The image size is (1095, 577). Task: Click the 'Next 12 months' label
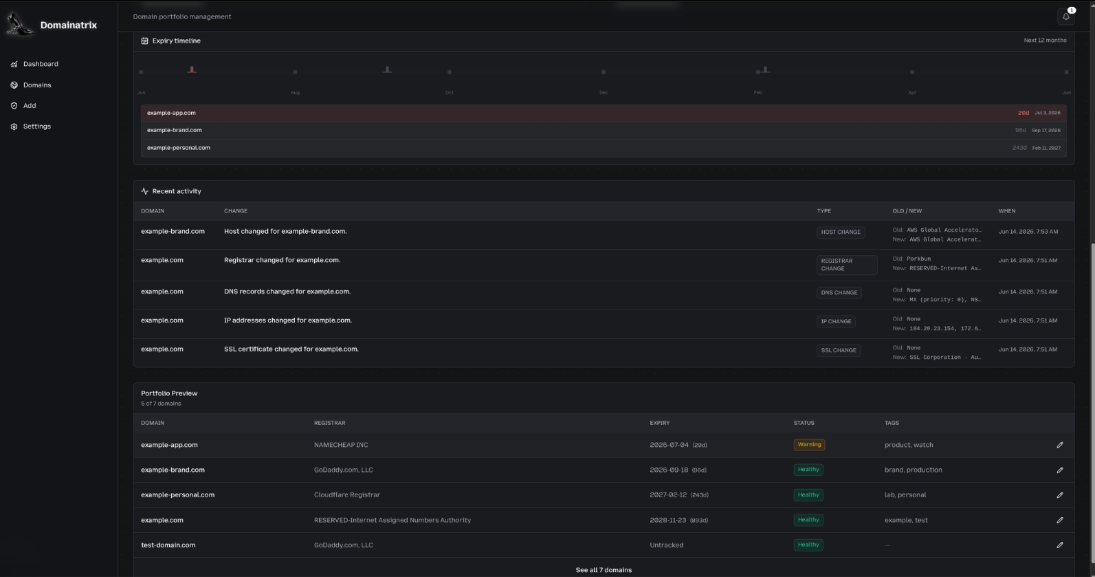1046,41
